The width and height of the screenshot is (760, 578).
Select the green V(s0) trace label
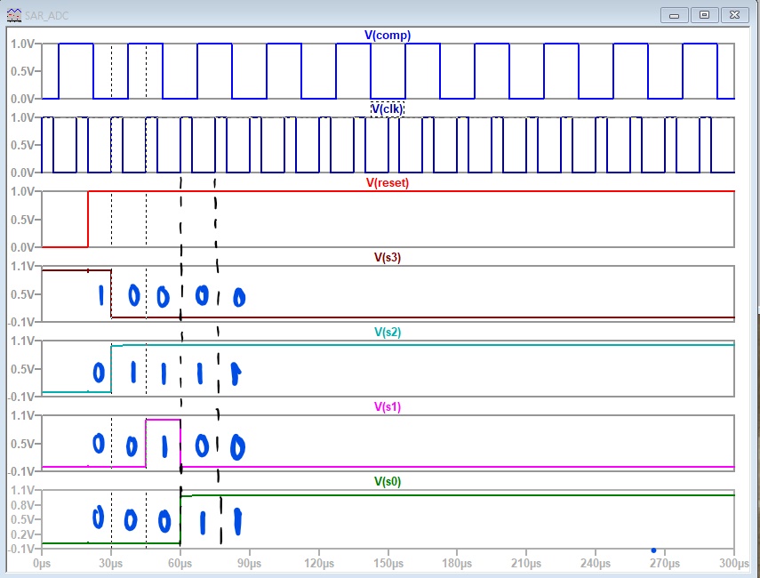[x=388, y=481]
